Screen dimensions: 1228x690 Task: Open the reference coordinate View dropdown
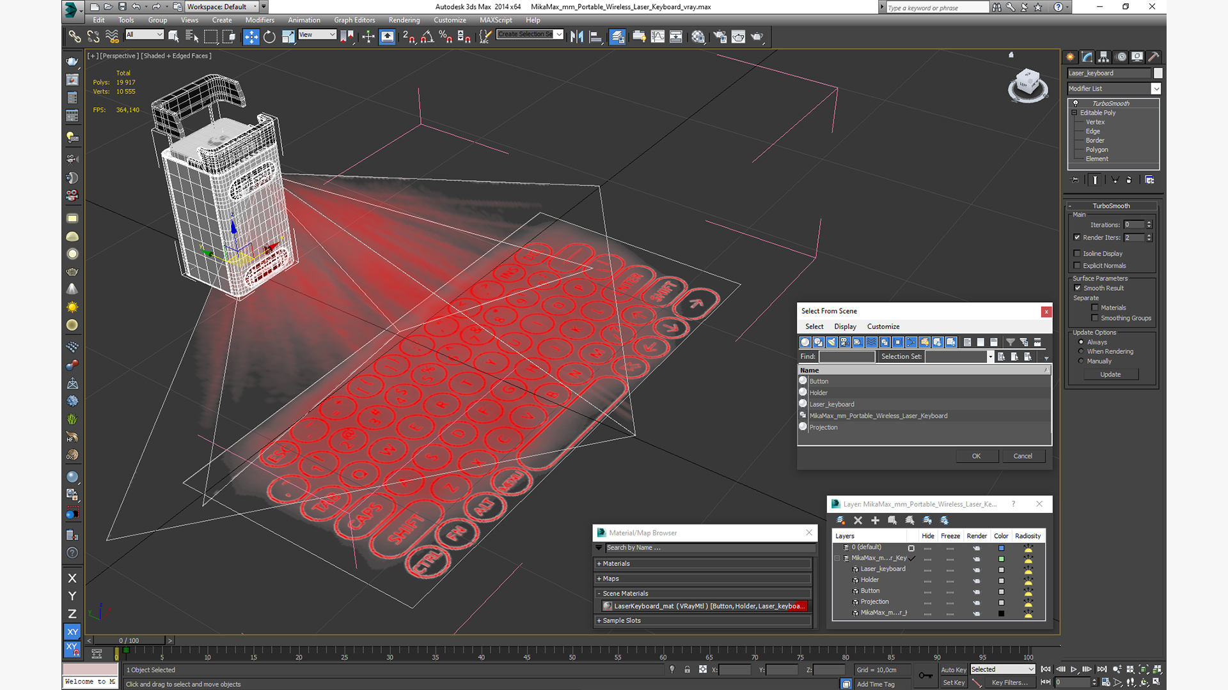(x=317, y=34)
